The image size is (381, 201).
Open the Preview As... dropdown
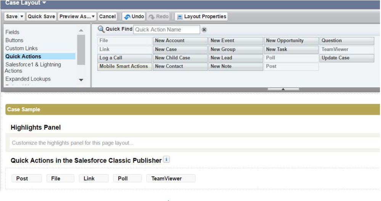(77, 16)
